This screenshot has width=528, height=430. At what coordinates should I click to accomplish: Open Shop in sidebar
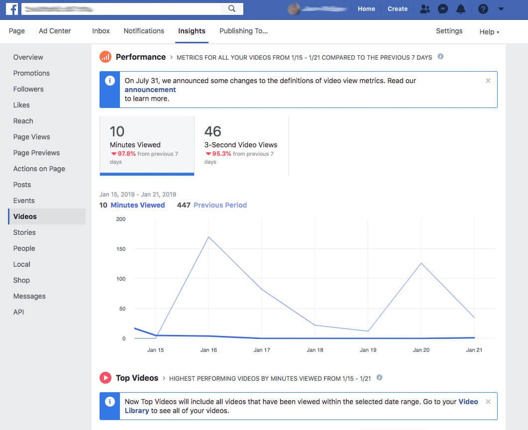pos(21,280)
